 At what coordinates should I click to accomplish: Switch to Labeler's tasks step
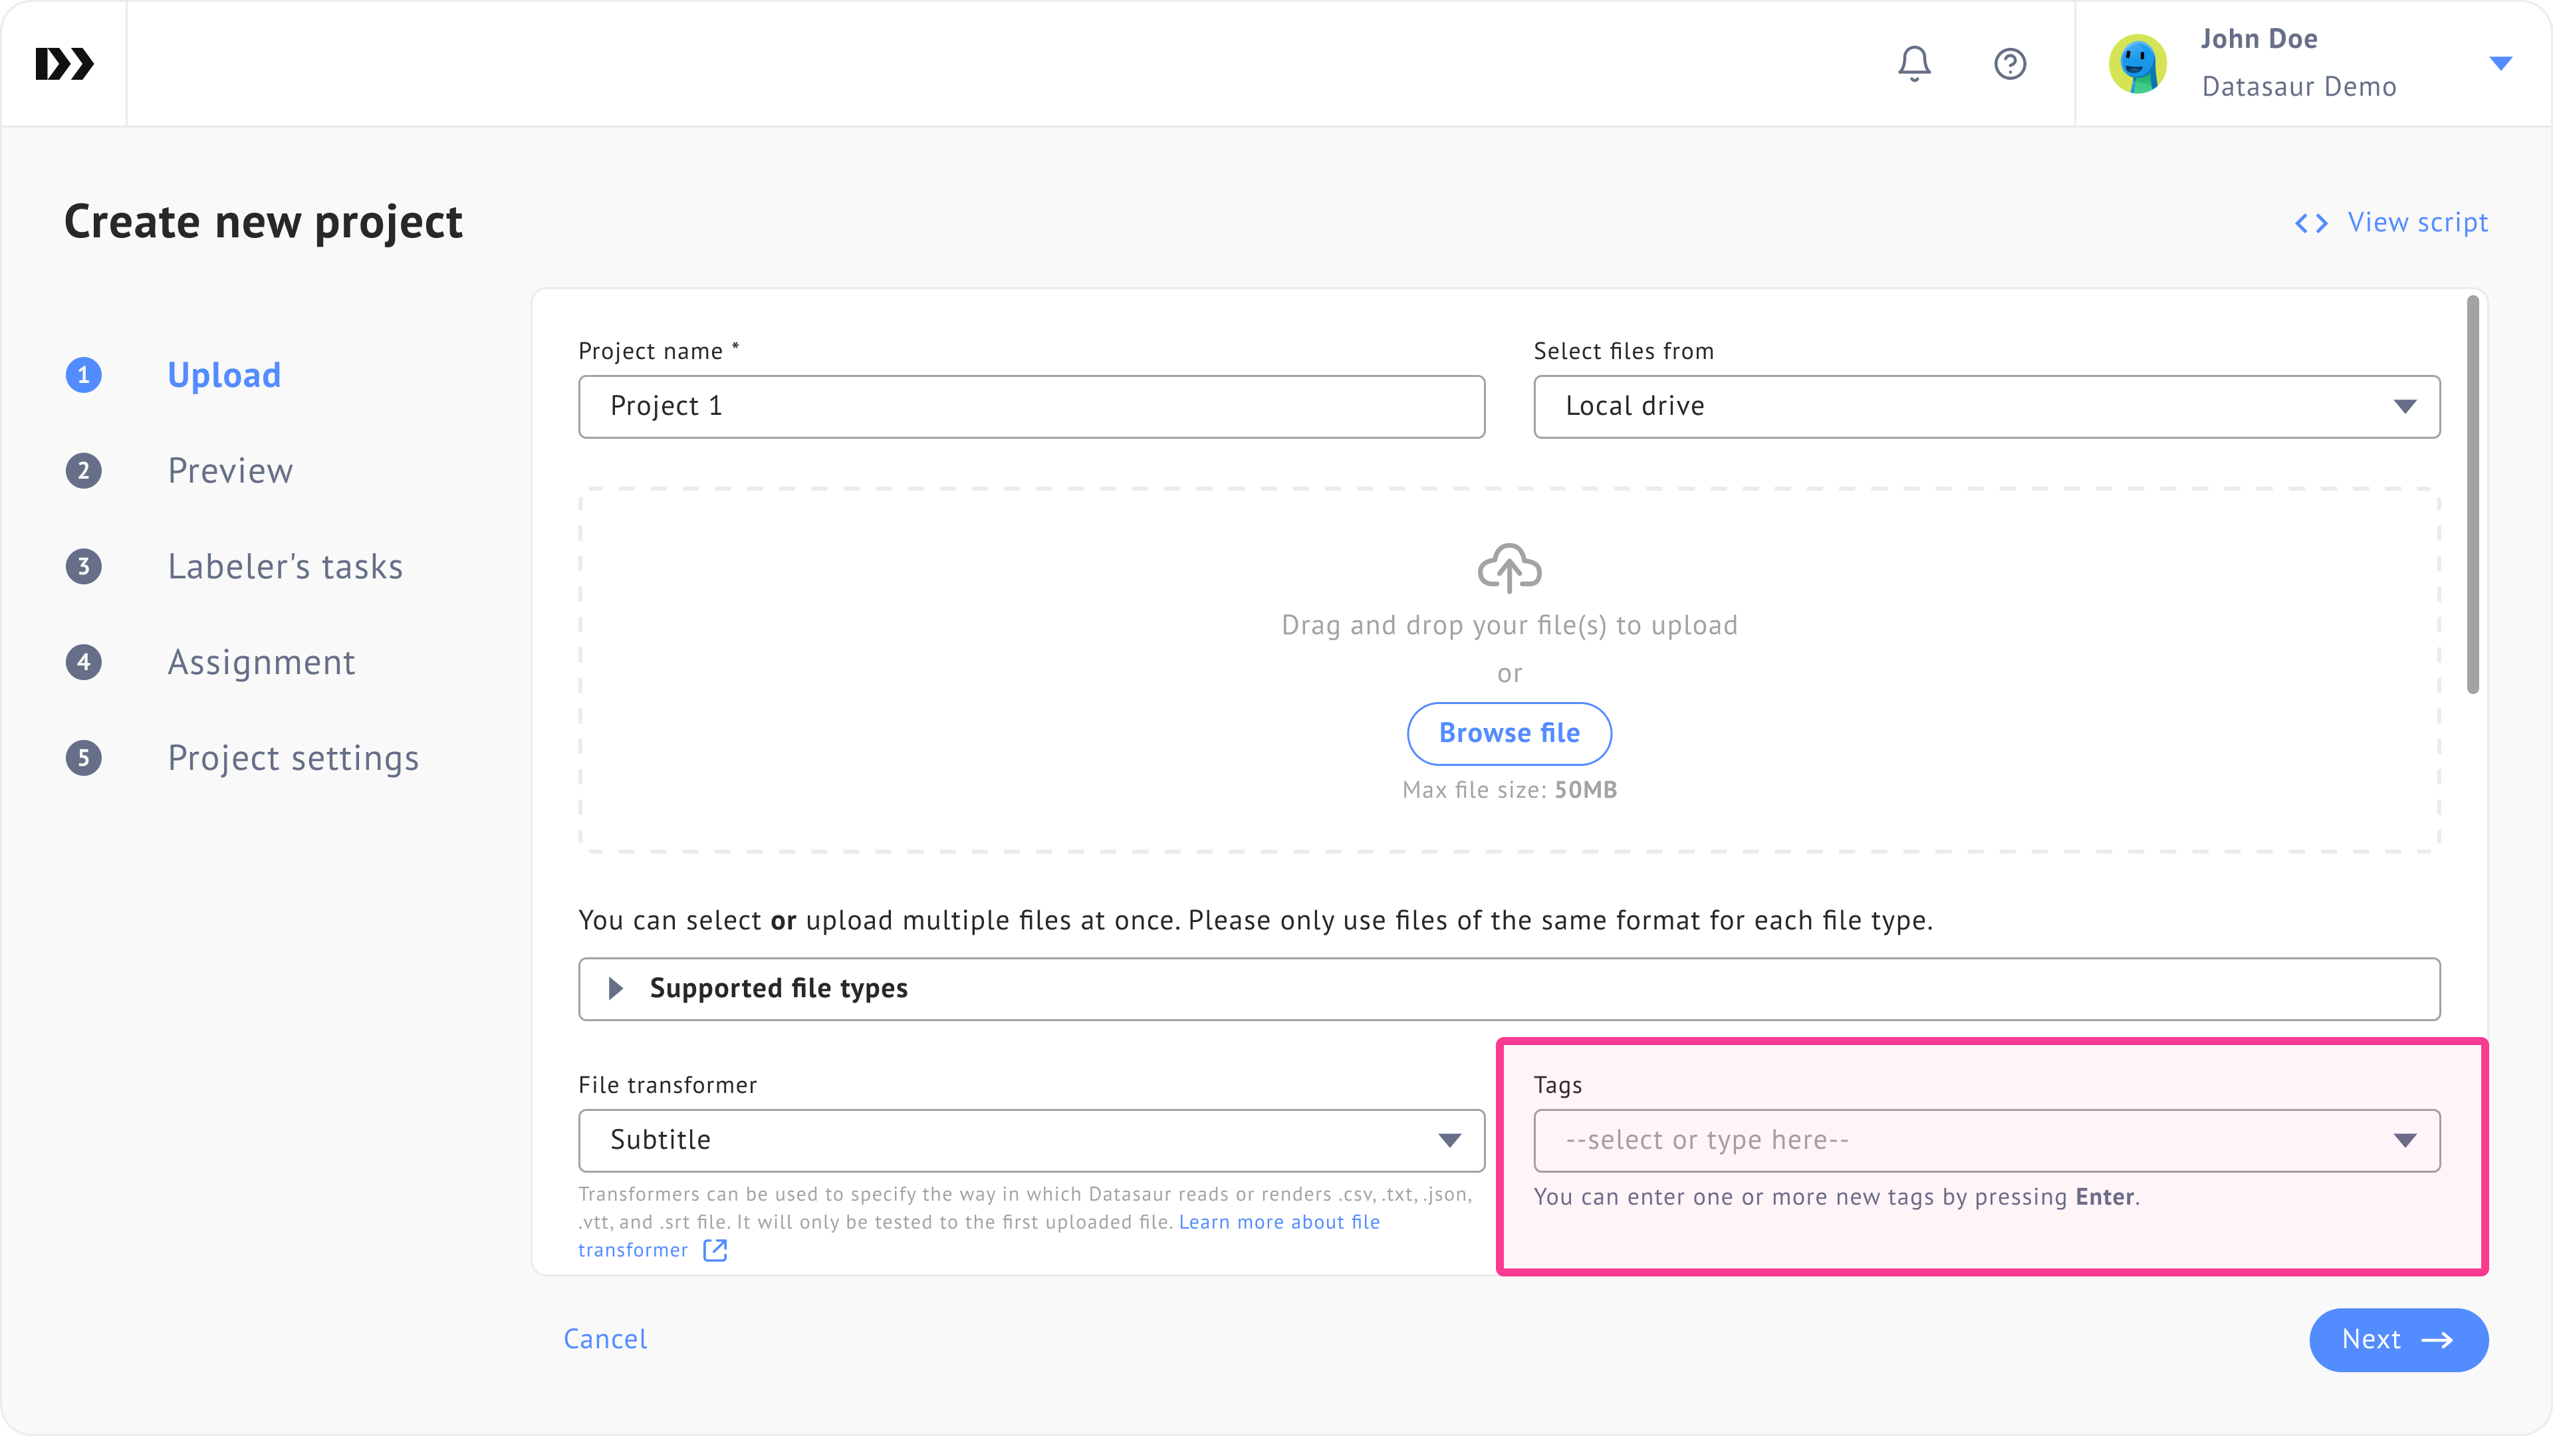[x=285, y=567]
